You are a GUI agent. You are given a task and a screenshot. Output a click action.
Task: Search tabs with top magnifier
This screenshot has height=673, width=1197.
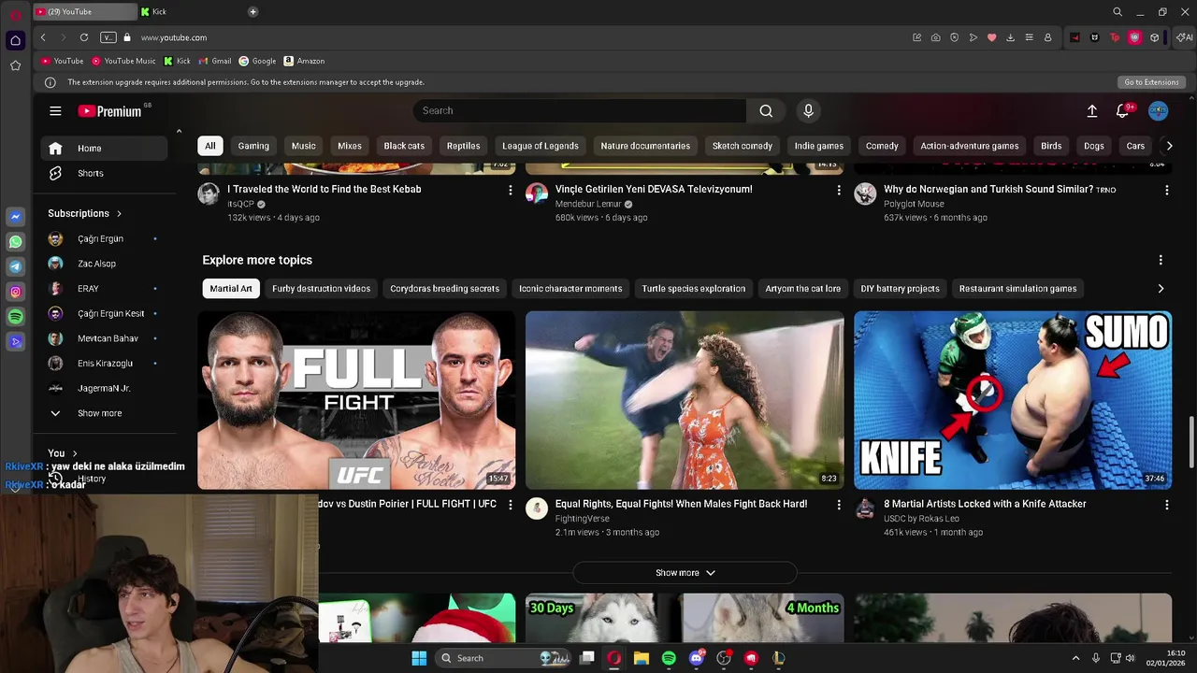point(1117,12)
